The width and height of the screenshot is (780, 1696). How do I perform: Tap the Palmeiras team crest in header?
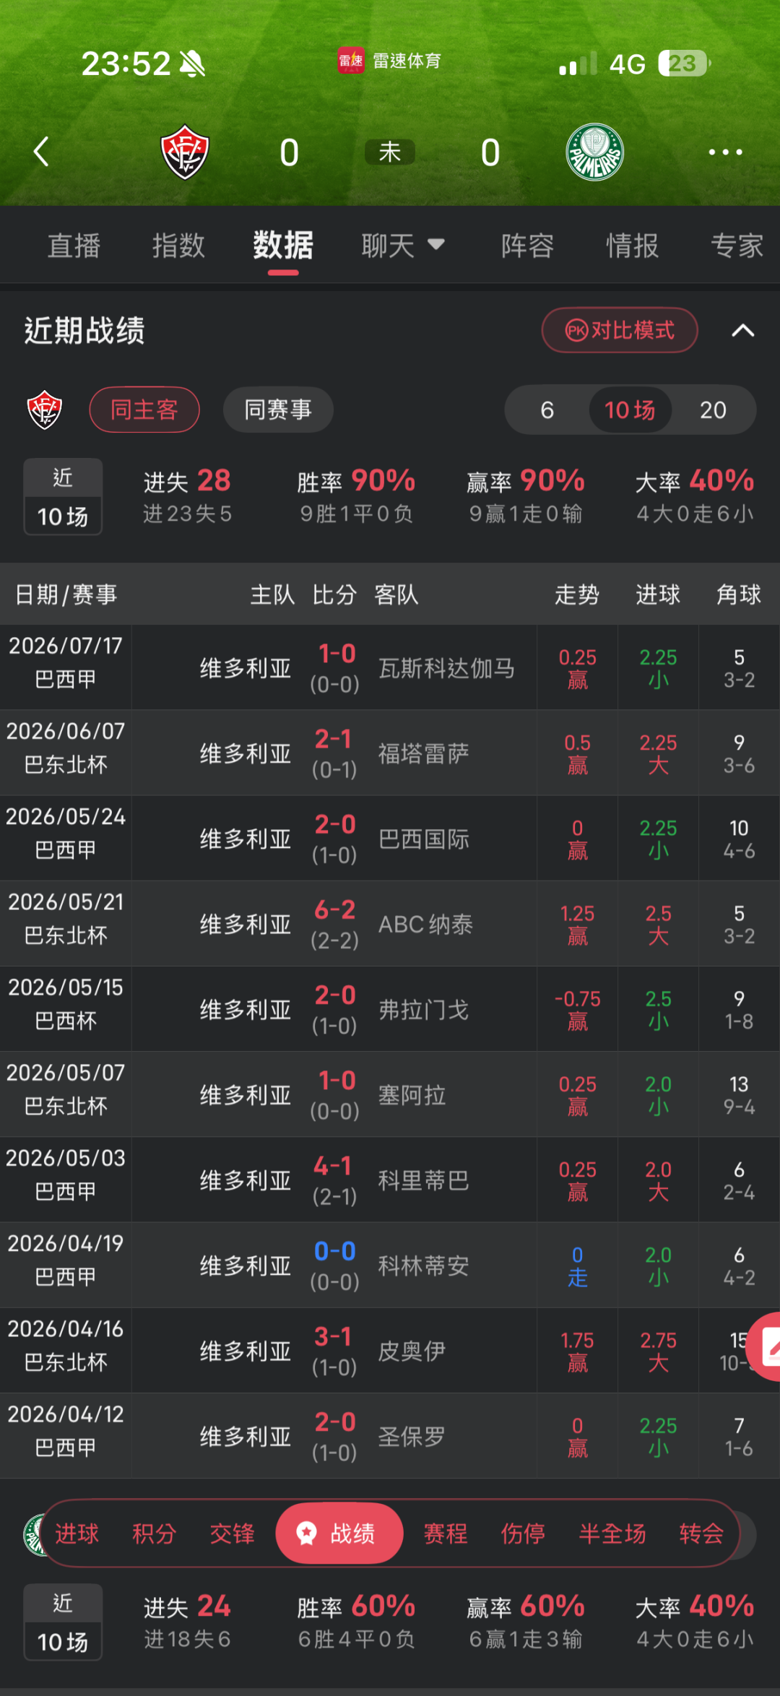click(x=594, y=152)
